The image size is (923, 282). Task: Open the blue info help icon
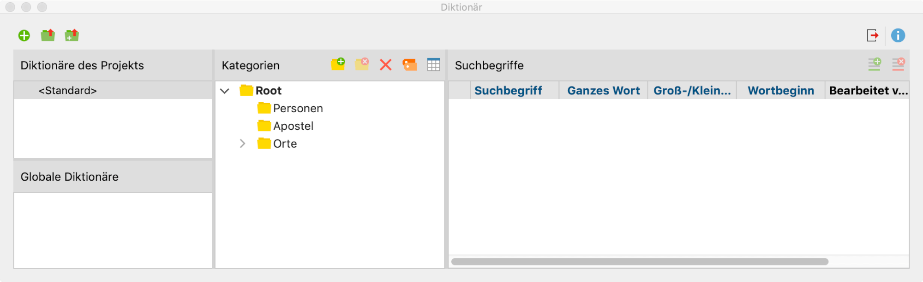[898, 35]
